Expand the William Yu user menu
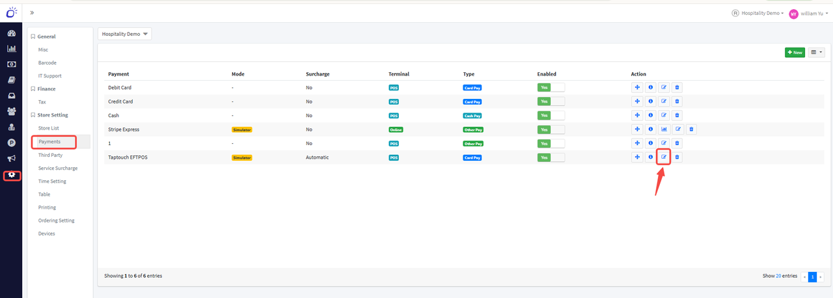 (808, 14)
